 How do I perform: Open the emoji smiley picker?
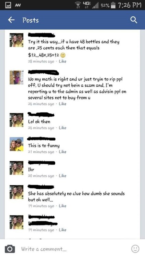point(135,249)
